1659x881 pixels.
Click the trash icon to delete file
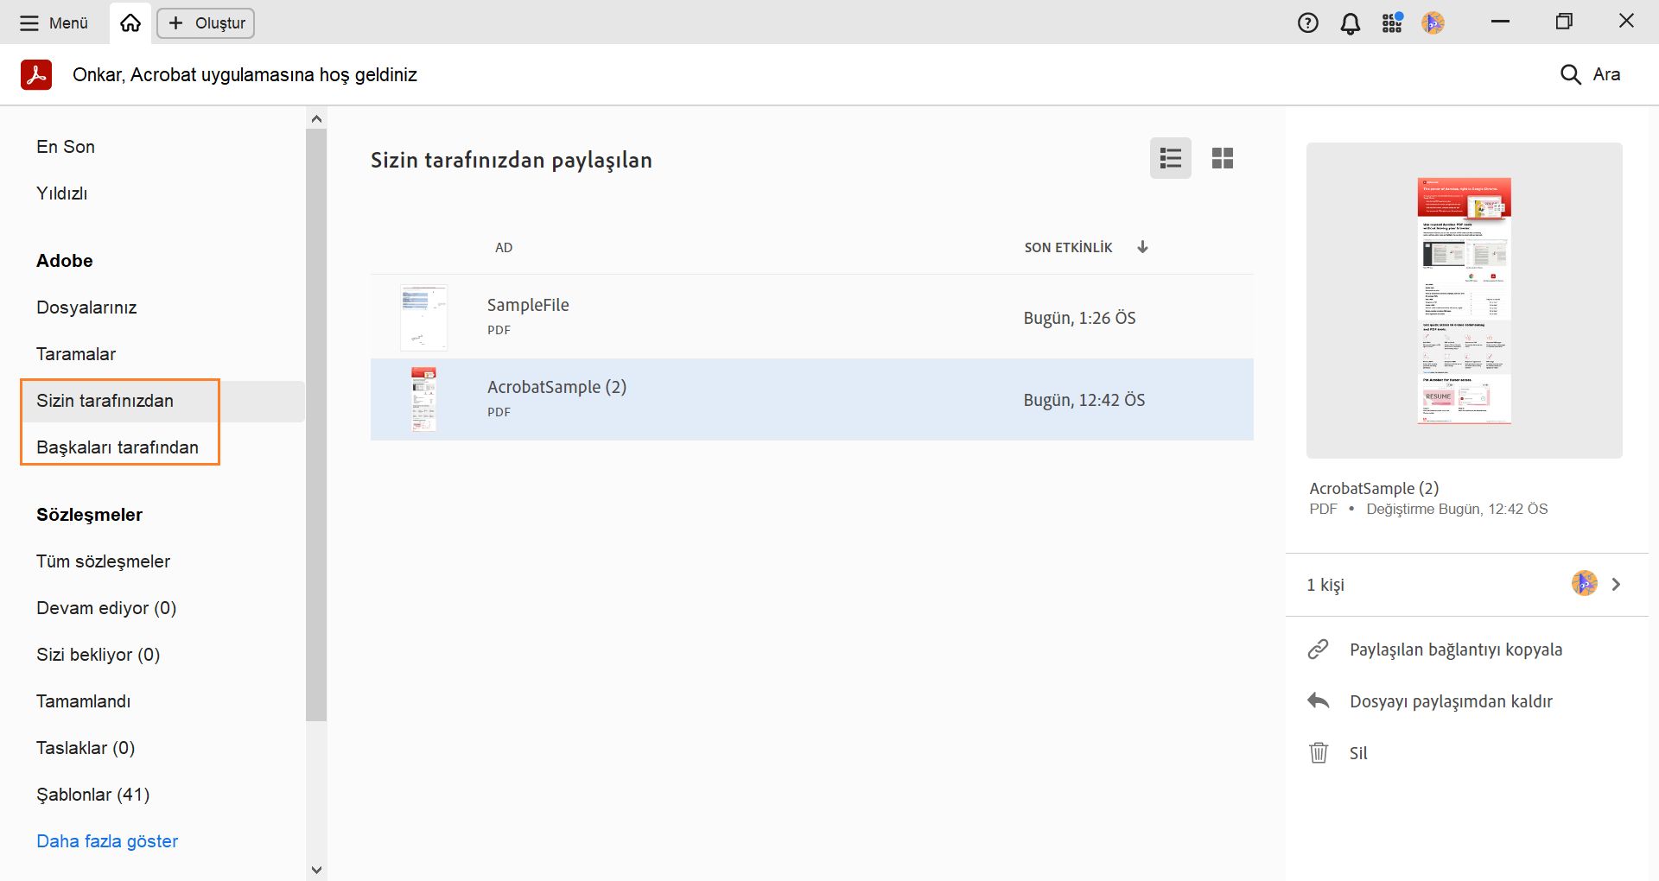(x=1318, y=752)
